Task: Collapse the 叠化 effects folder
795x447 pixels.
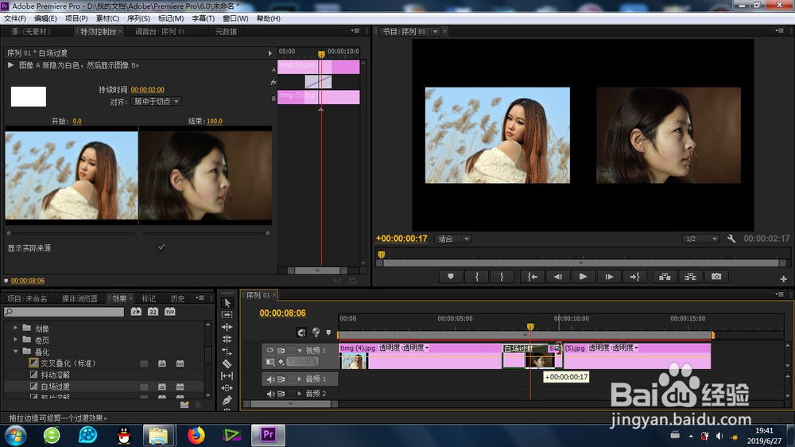Action: coord(15,351)
